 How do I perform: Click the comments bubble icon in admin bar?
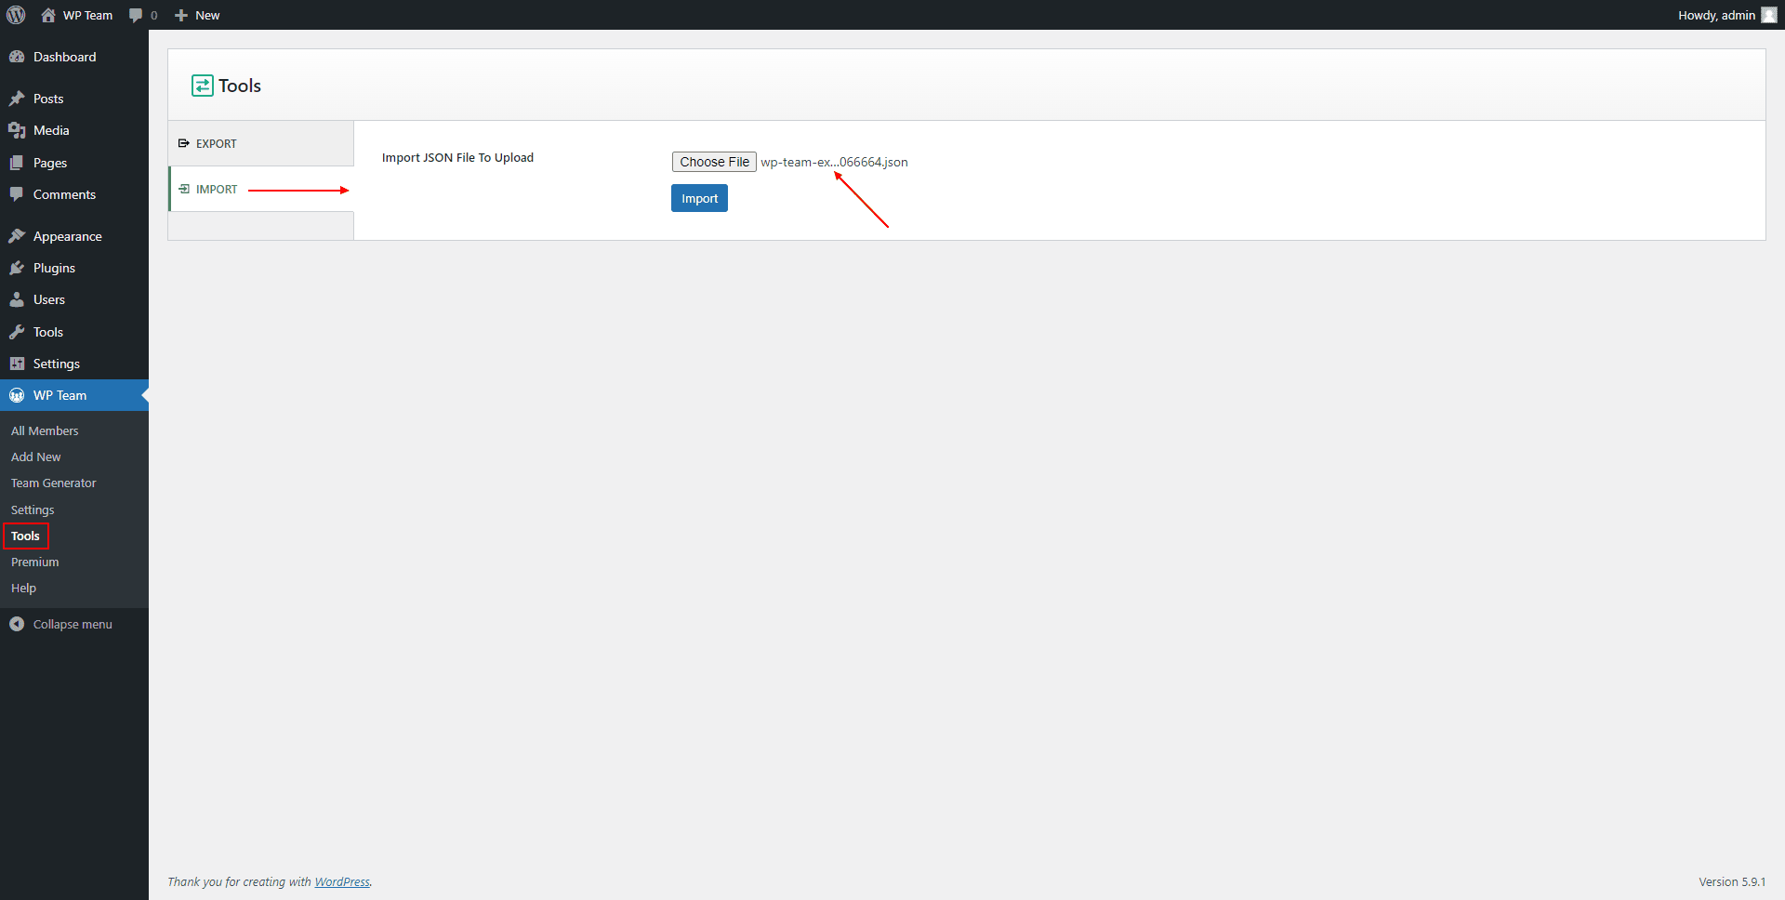[136, 15]
